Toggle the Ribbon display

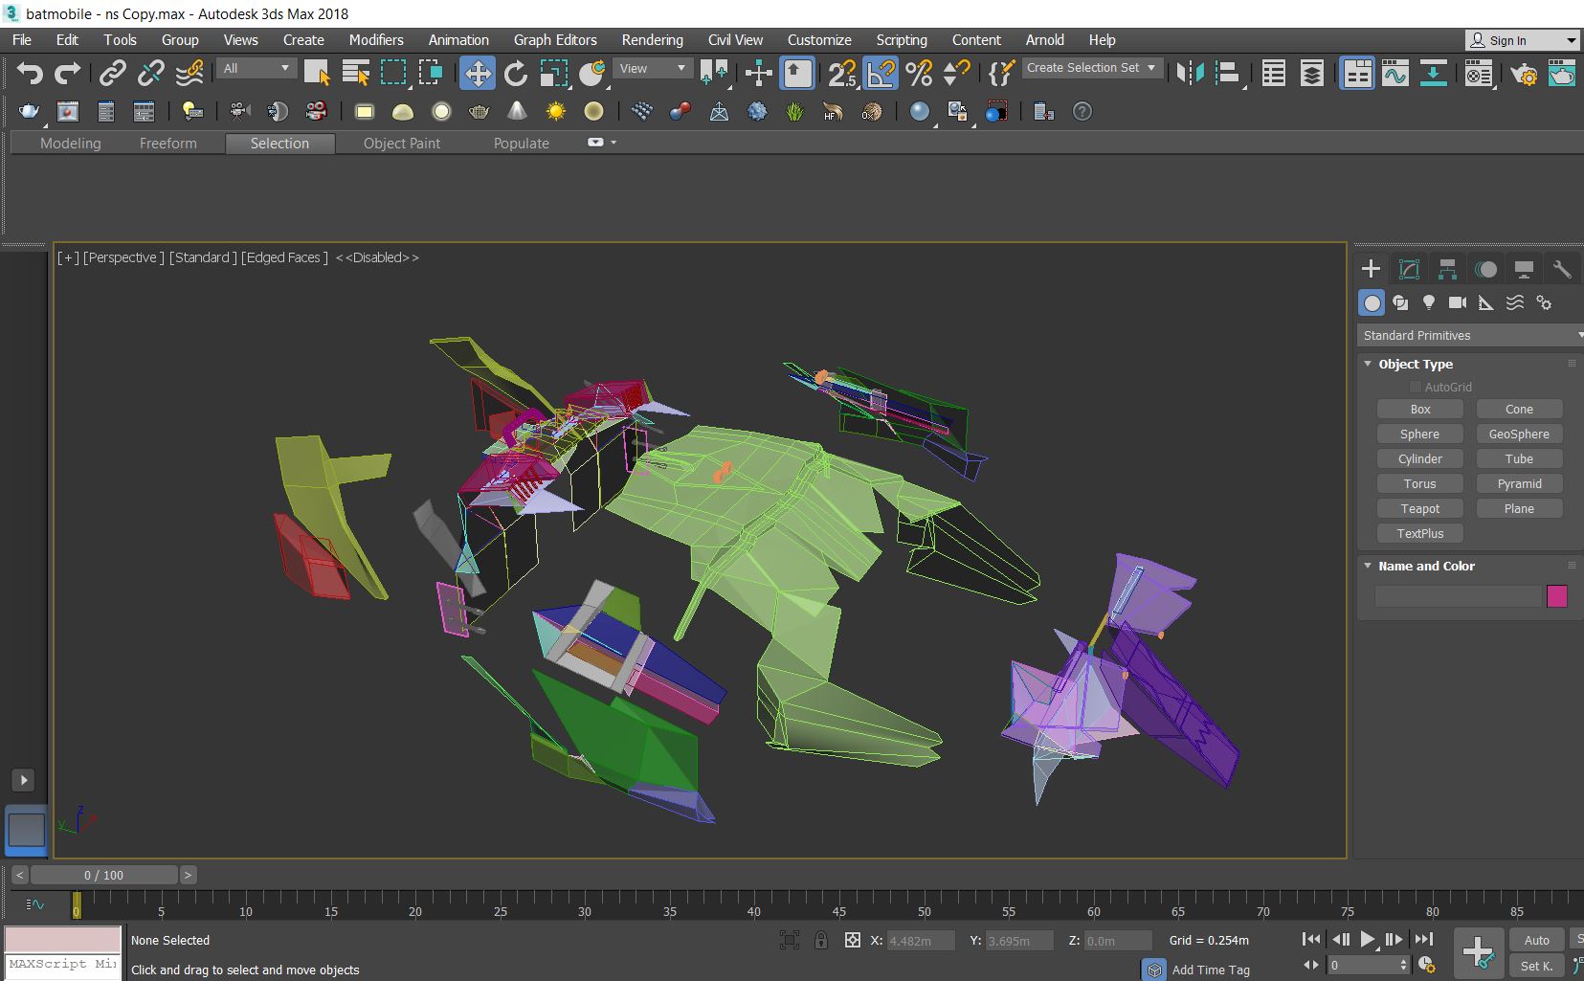[x=1357, y=73]
